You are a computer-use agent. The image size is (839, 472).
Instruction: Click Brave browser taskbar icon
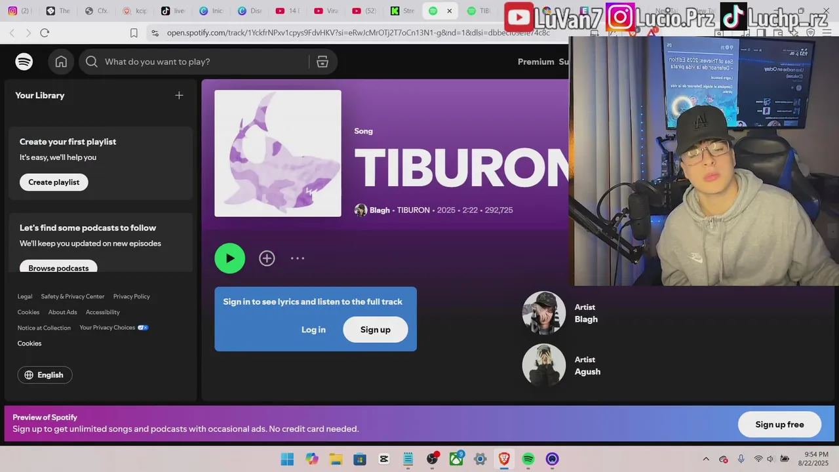[x=504, y=459]
